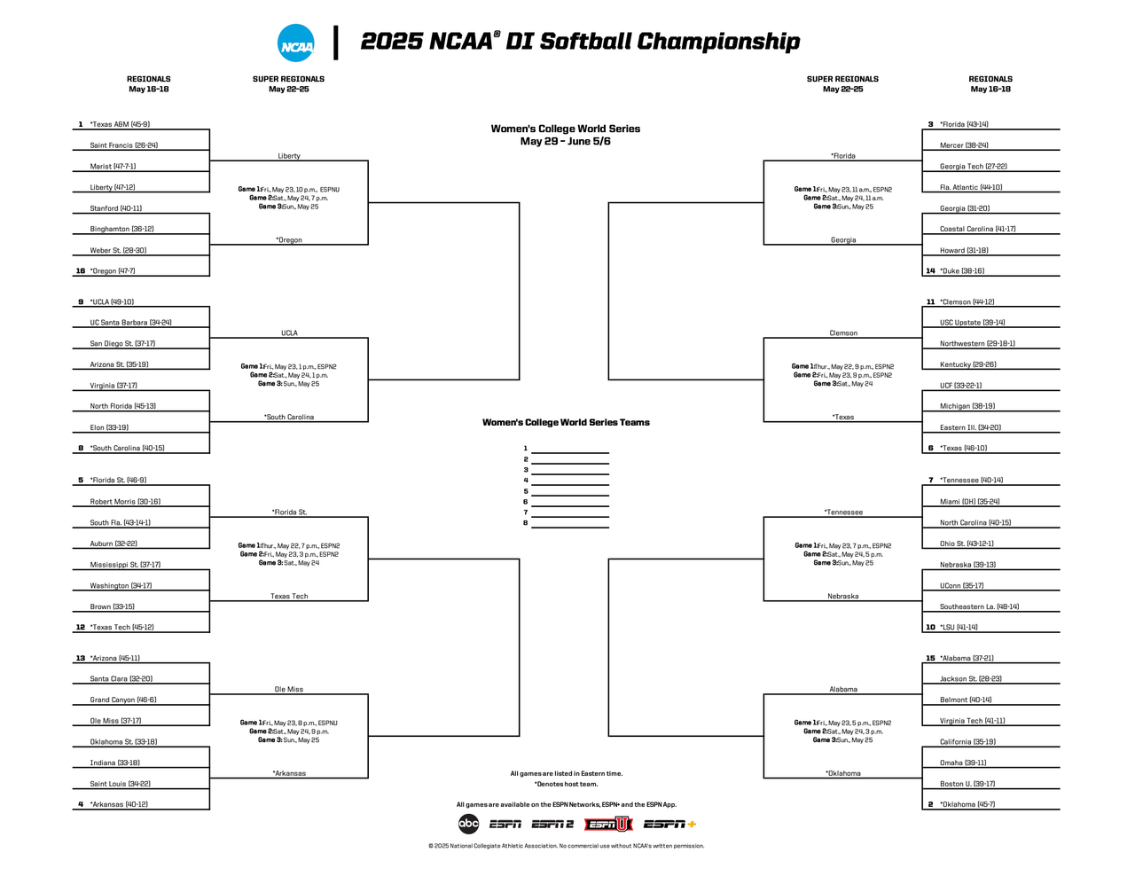Click the blue NCAA logo
Screen dimensions: 1135x876
tap(296, 43)
